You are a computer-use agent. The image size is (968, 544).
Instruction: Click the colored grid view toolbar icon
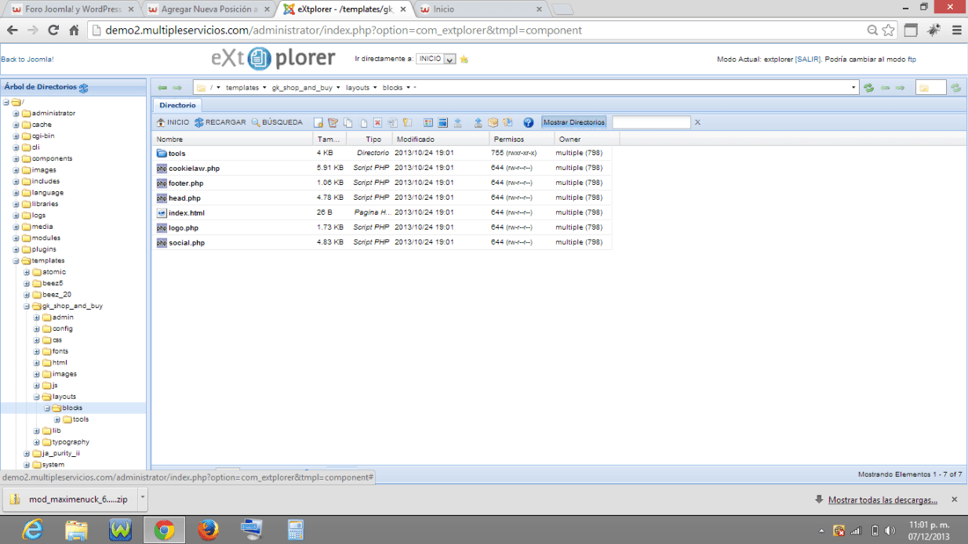tap(428, 122)
